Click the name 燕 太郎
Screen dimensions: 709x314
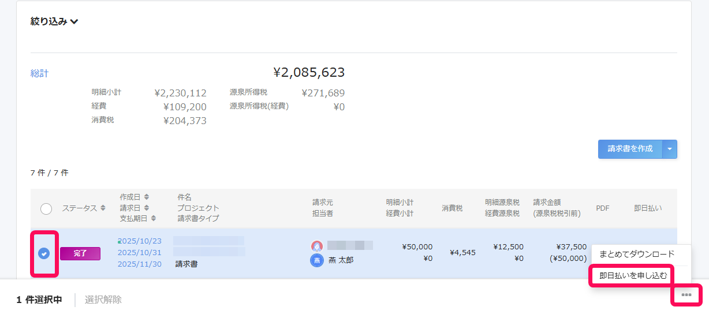click(341, 260)
